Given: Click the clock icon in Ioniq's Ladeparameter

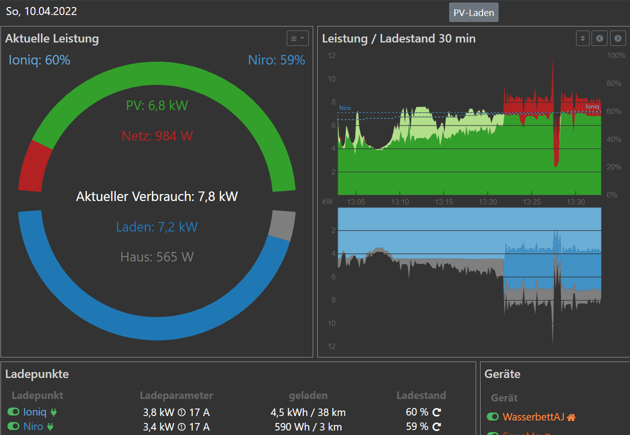Looking at the screenshot, I should point(182,413).
